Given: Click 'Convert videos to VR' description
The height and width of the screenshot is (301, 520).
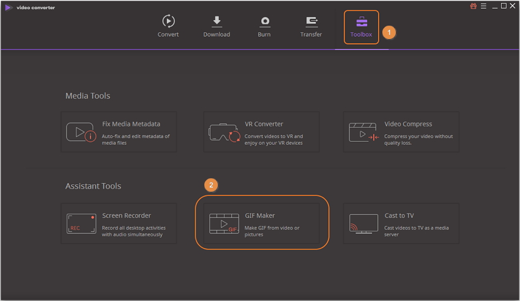Looking at the screenshot, I should [273, 139].
